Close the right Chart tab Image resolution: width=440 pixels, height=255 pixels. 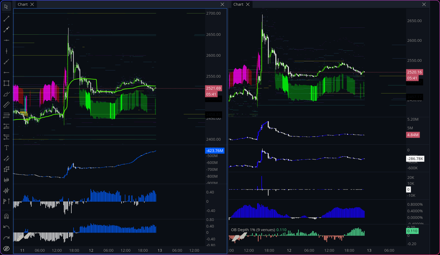click(248, 4)
